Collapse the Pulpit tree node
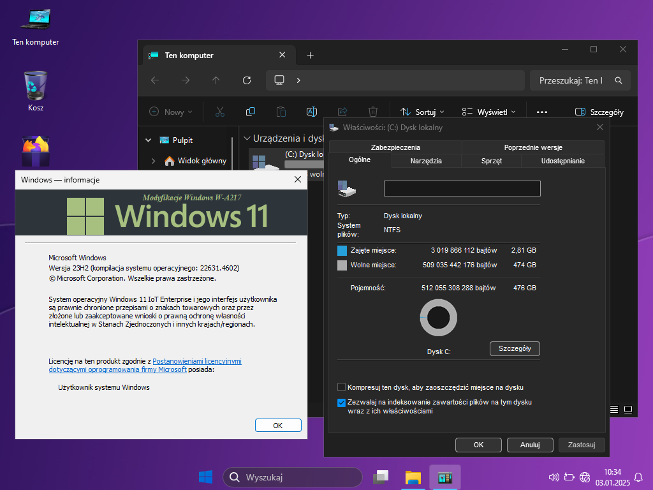The image size is (653, 490). coord(148,140)
